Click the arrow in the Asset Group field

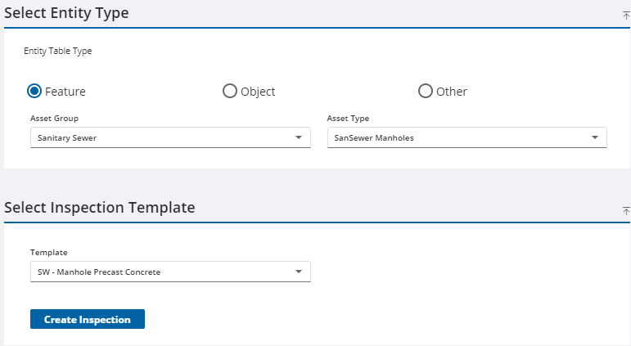coord(299,137)
